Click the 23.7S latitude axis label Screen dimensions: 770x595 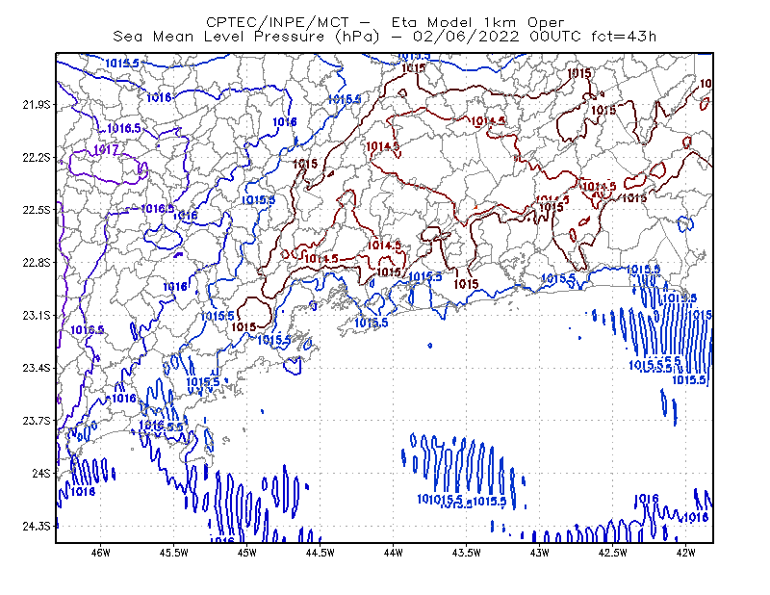pos(37,421)
